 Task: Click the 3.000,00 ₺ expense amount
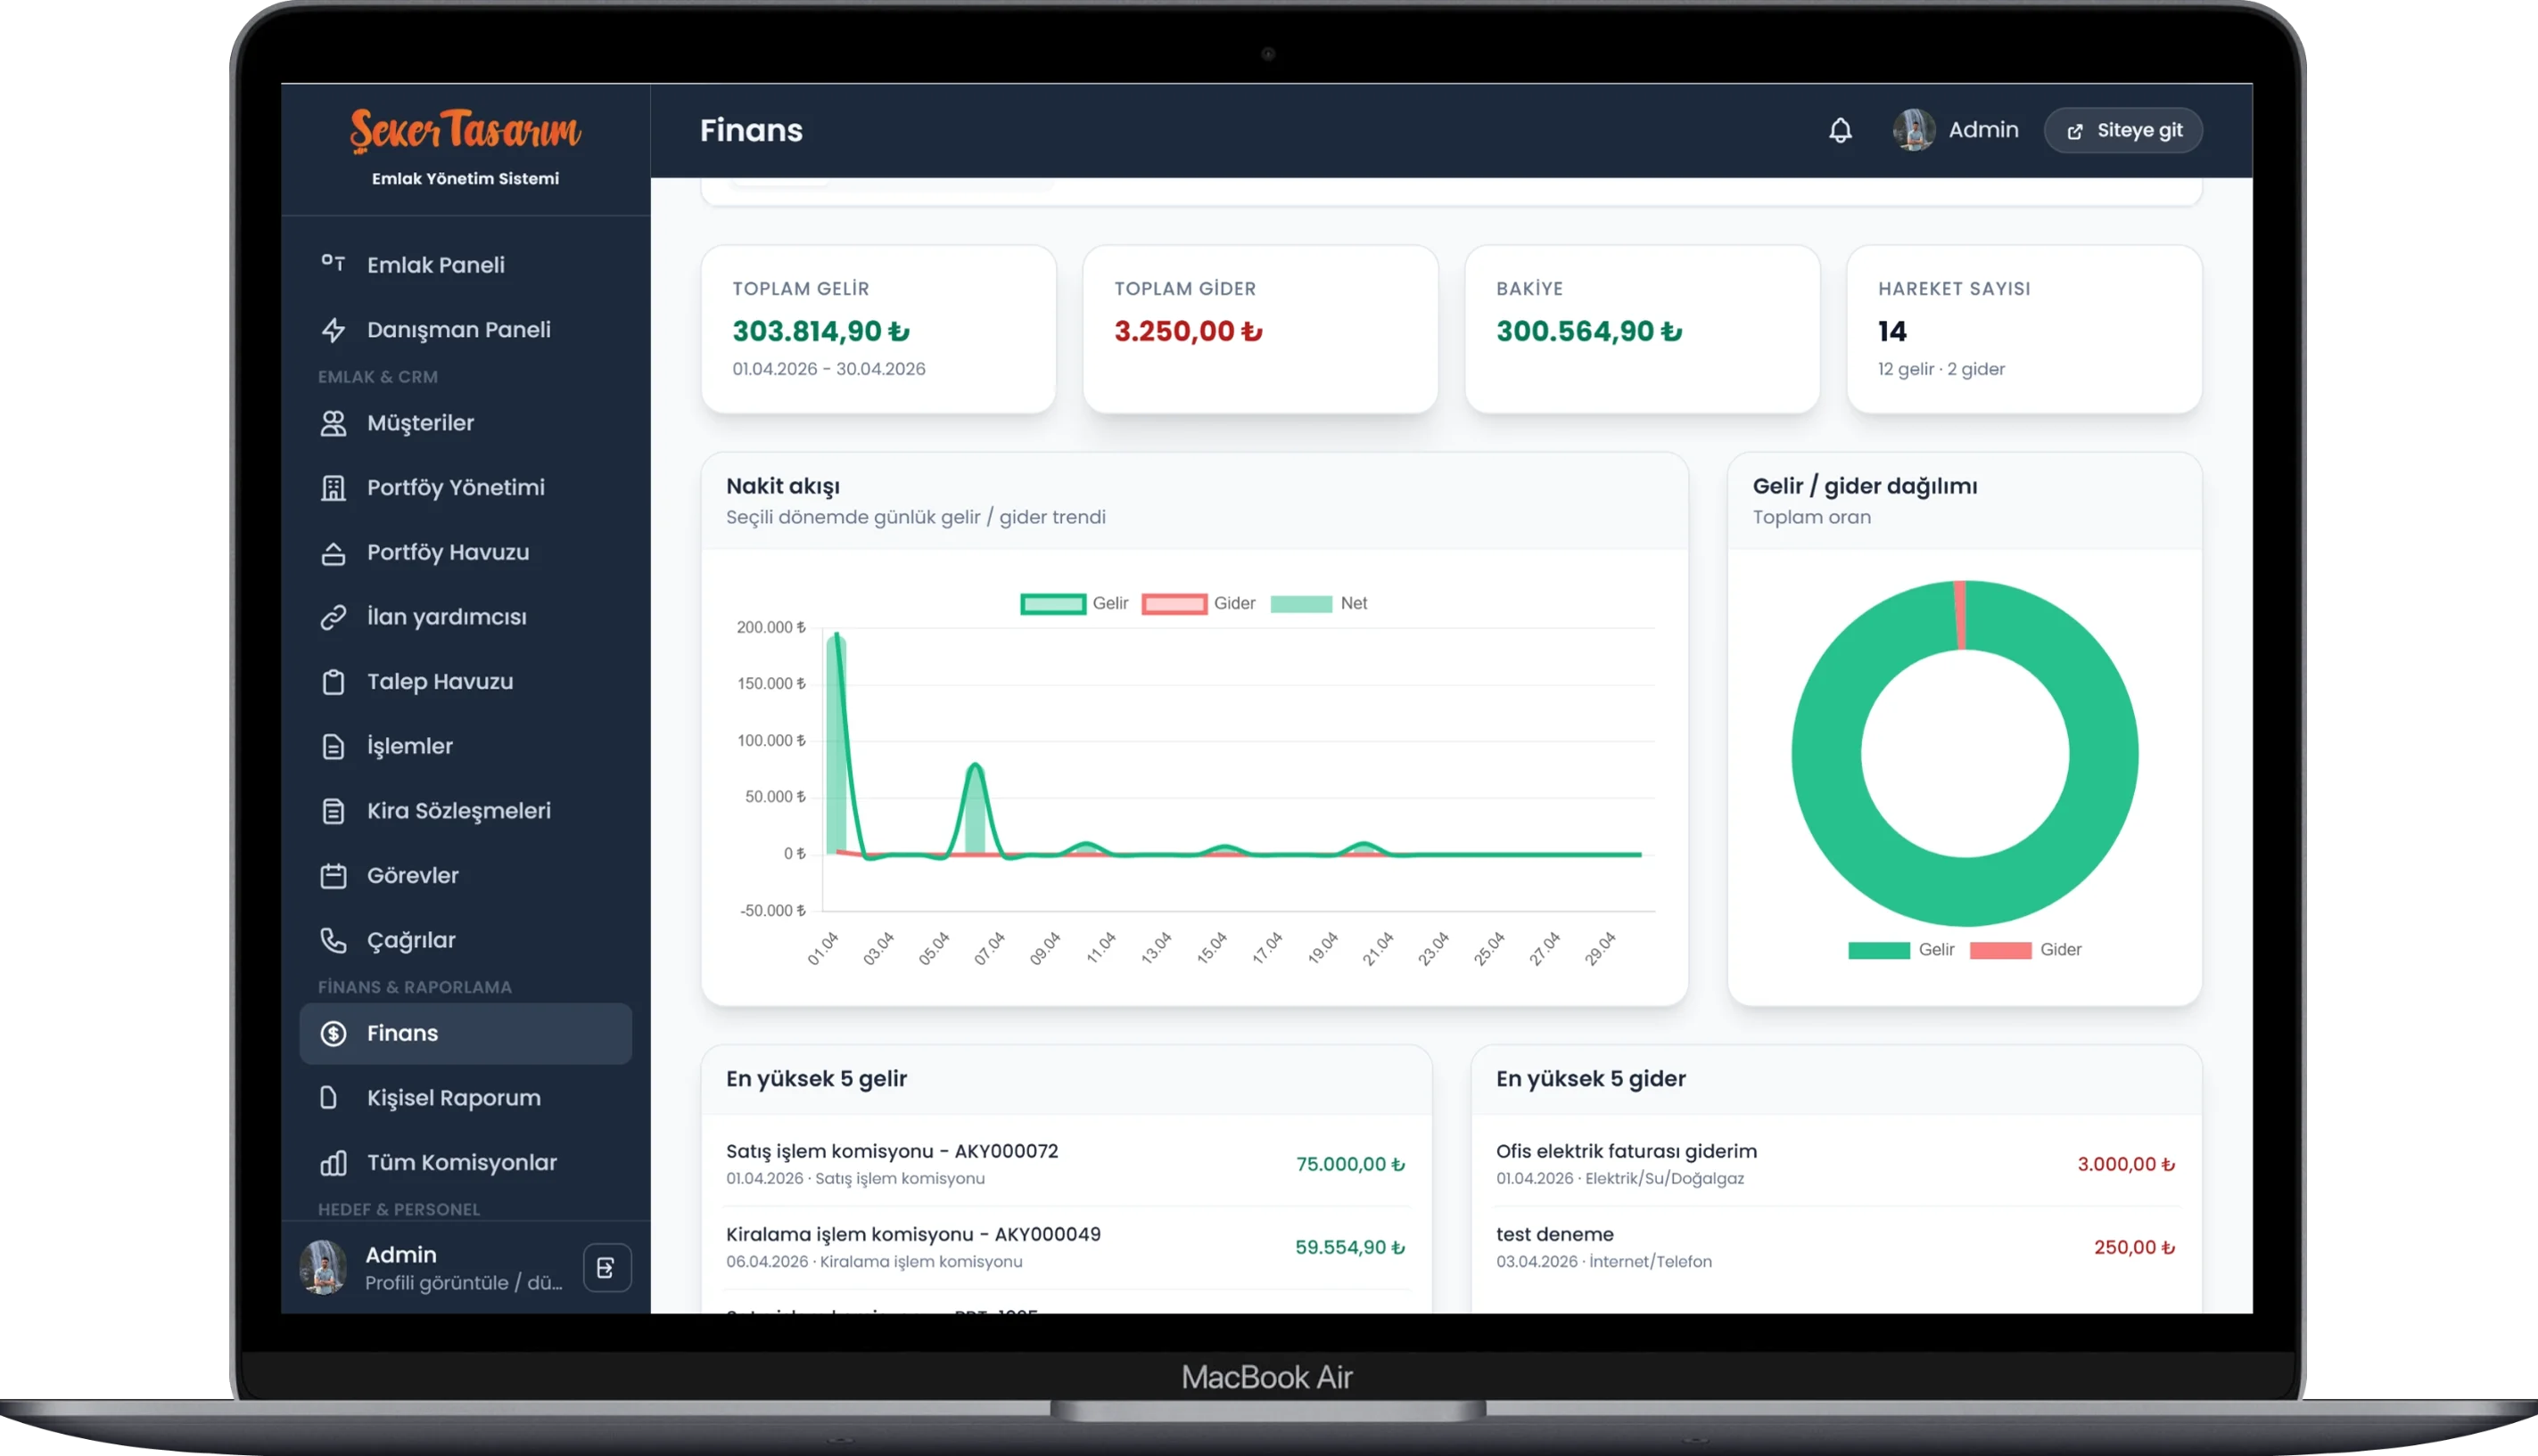(2126, 1165)
